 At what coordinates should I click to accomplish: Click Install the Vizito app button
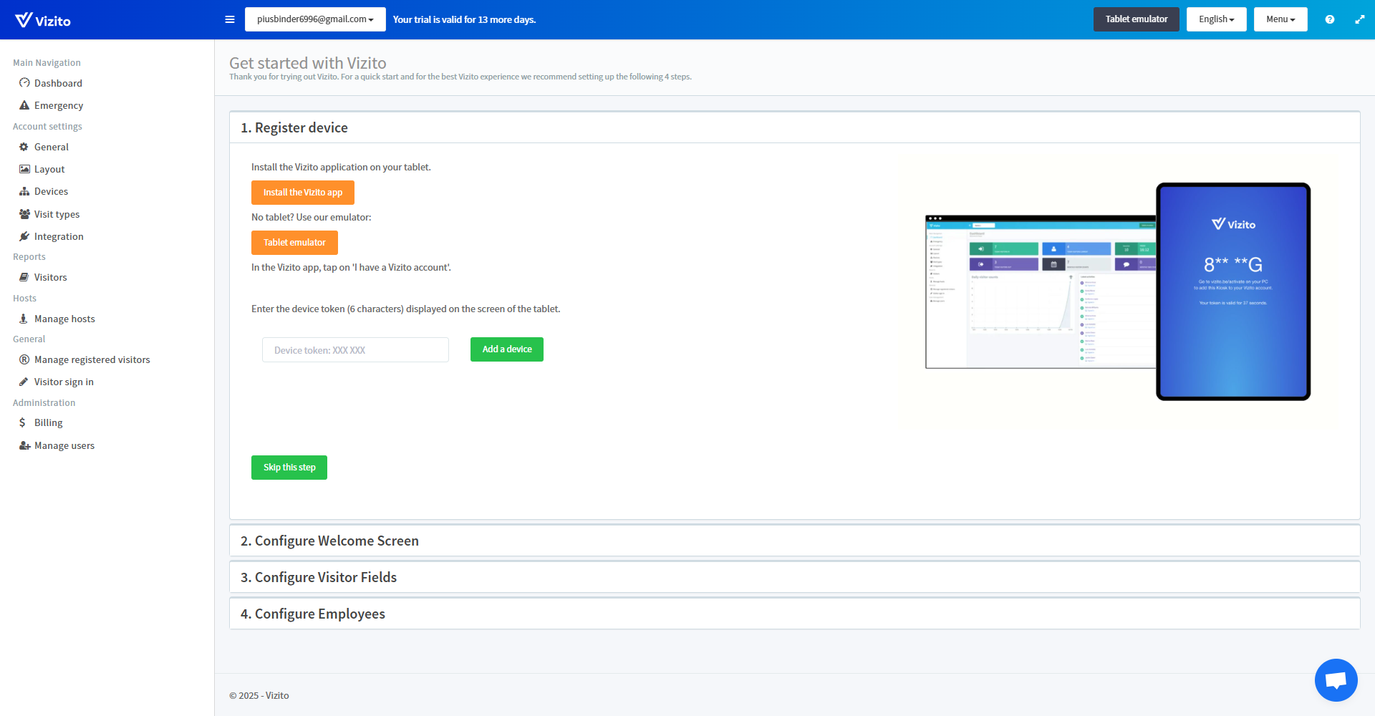(303, 193)
